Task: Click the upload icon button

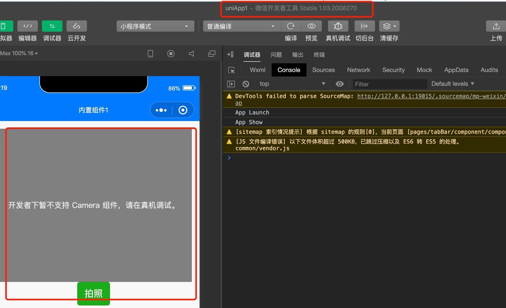Action: pos(496,26)
